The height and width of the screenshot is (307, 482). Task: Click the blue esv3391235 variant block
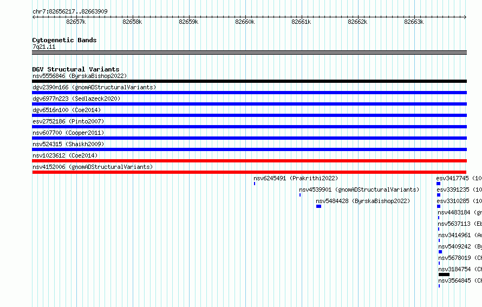(439, 195)
